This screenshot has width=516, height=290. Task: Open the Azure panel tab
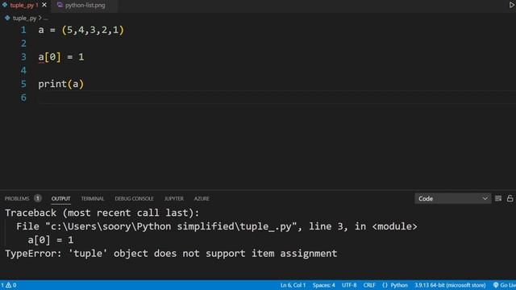(x=202, y=199)
